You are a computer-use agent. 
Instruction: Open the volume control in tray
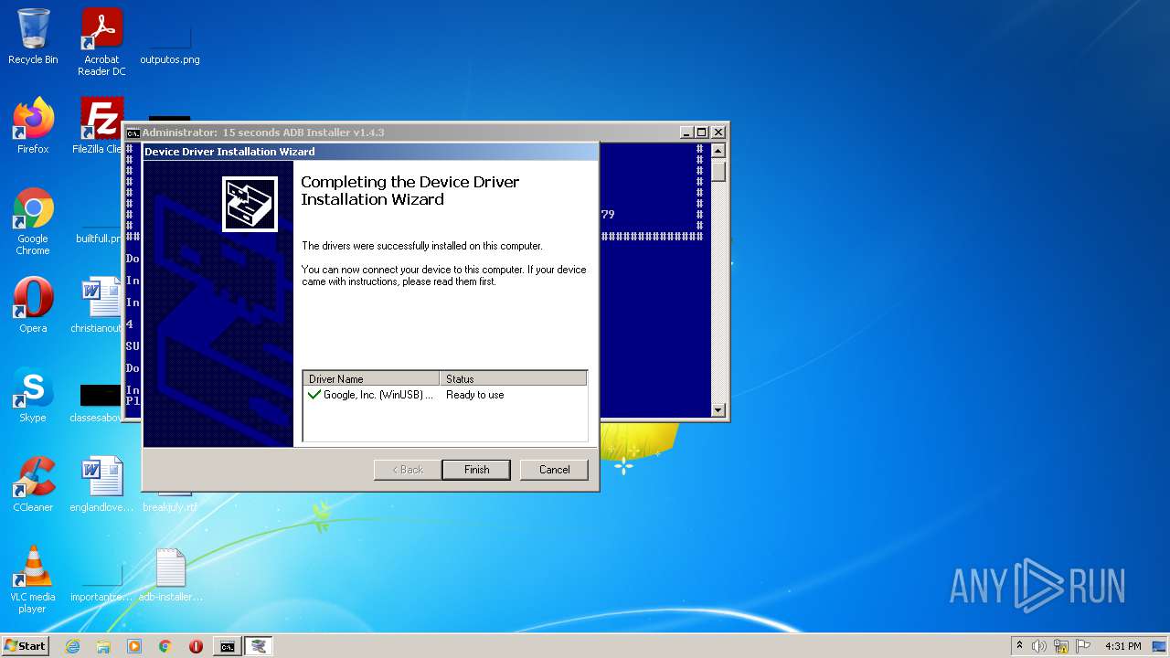pyautogui.click(x=1039, y=646)
